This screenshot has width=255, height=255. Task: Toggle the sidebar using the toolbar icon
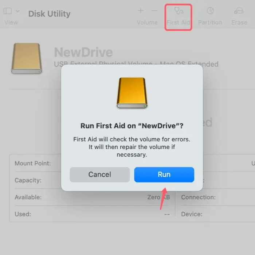tap(7, 11)
